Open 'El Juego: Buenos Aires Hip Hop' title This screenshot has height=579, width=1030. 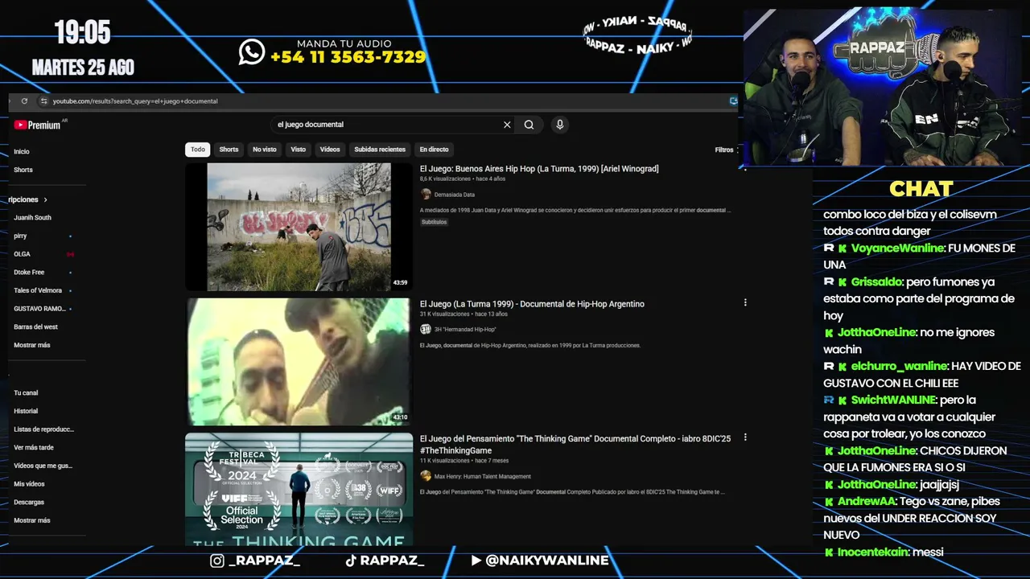tap(539, 169)
